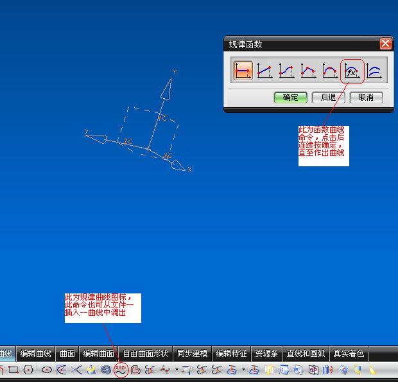The height and width of the screenshot is (382, 398).
Task: Choose Values Along Spine Cubic icon
Action: pos(330,71)
